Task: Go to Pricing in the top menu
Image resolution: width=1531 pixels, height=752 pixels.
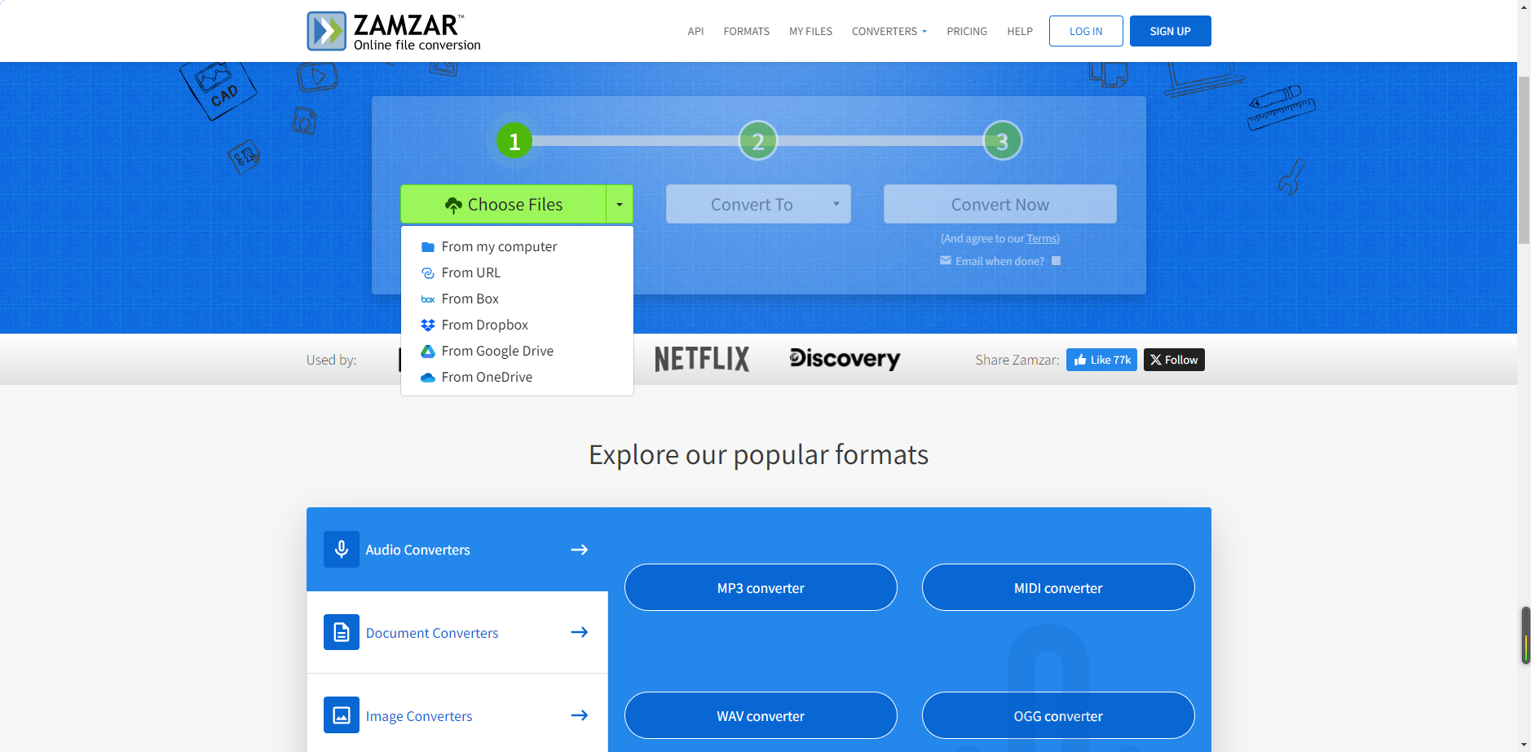Action: pyautogui.click(x=966, y=32)
